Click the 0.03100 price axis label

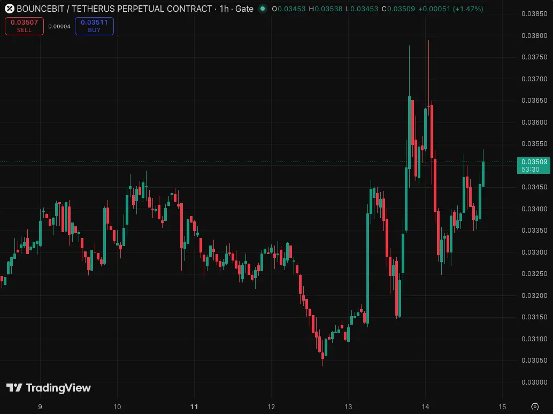point(534,339)
